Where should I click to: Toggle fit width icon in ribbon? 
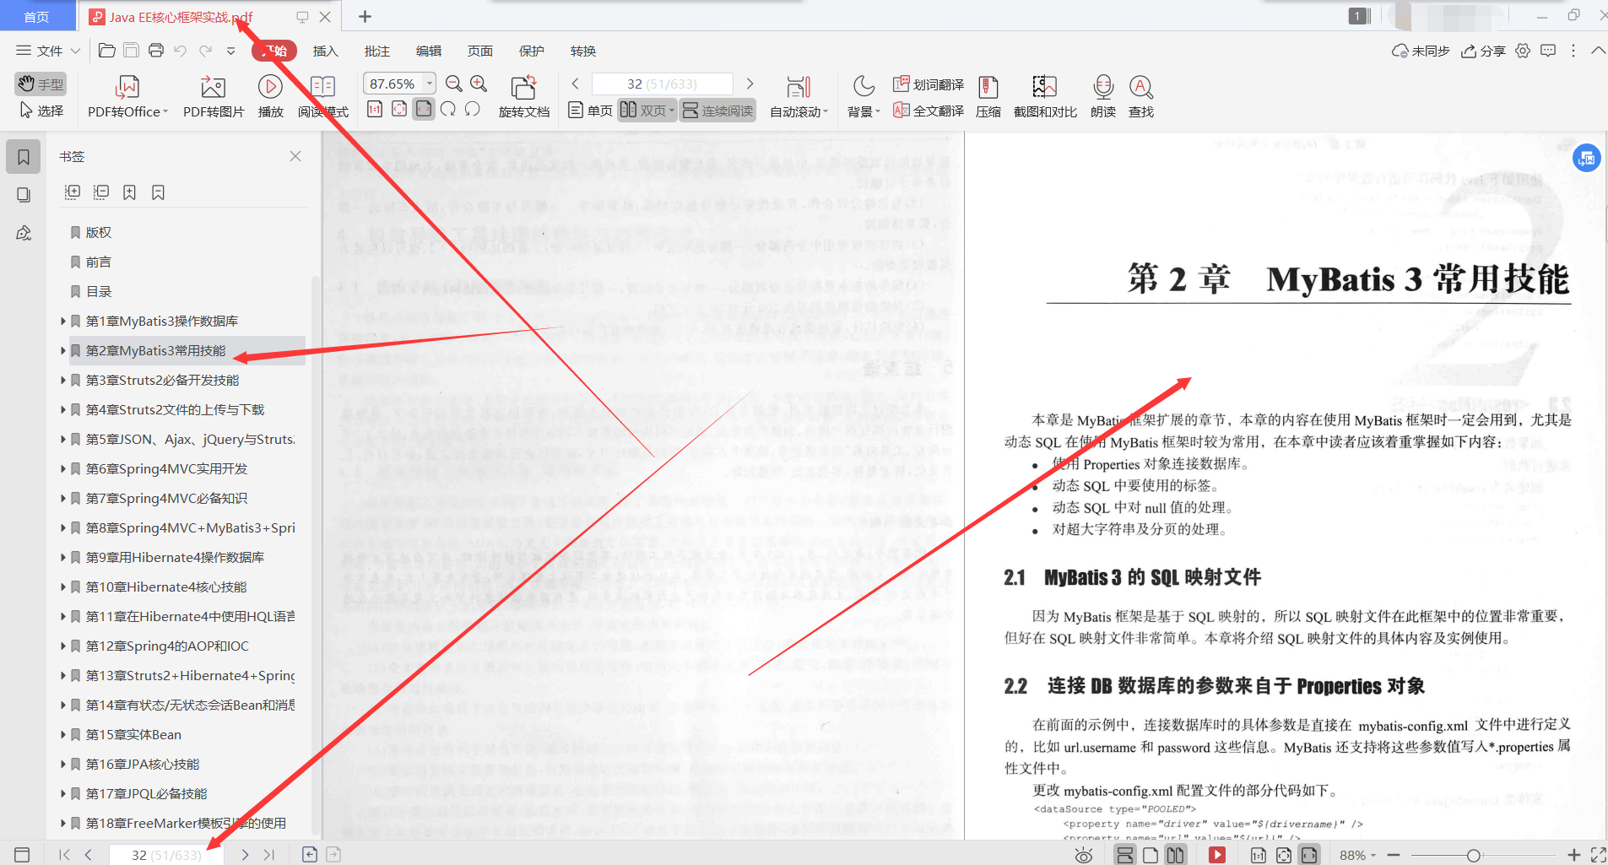click(424, 109)
